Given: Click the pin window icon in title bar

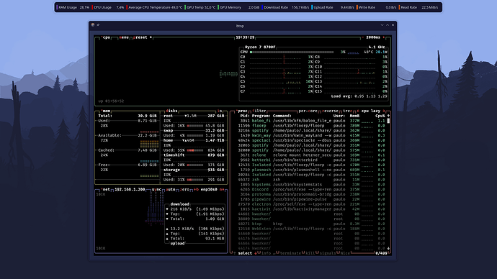Looking at the screenshot, I should tap(98, 25).
